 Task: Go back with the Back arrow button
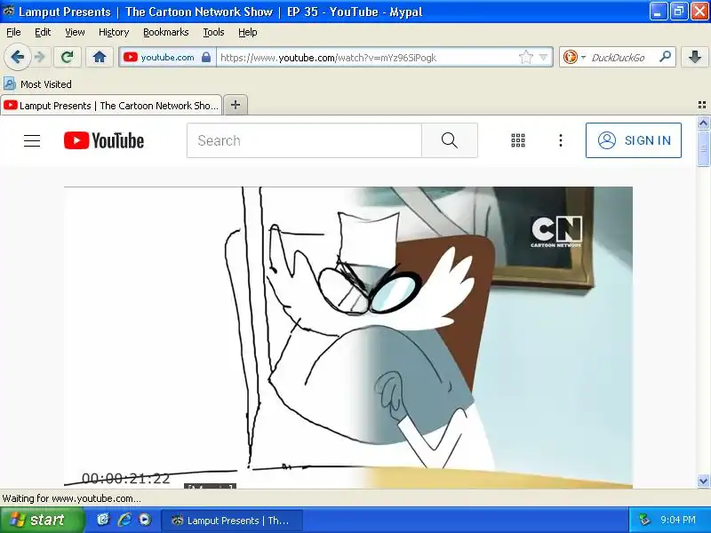coord(17,58)
